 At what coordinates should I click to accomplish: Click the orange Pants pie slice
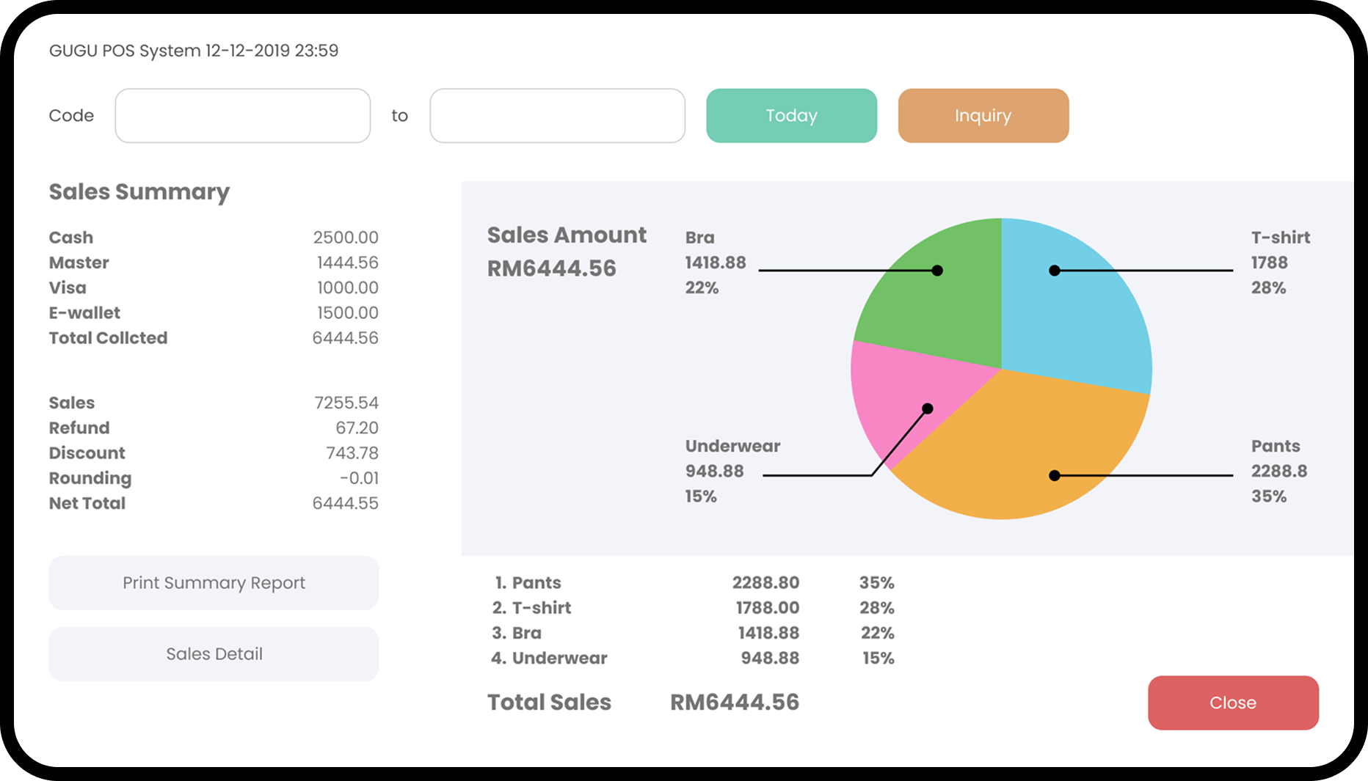pyautogui.click(x=1027, y=455)
